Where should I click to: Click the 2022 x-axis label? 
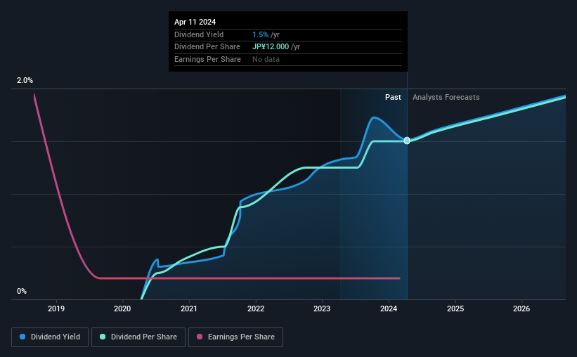point(256,309)
